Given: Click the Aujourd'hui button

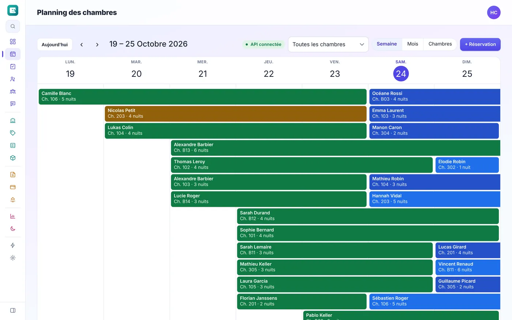Looking at the screenshot, I should pos(54,45).
